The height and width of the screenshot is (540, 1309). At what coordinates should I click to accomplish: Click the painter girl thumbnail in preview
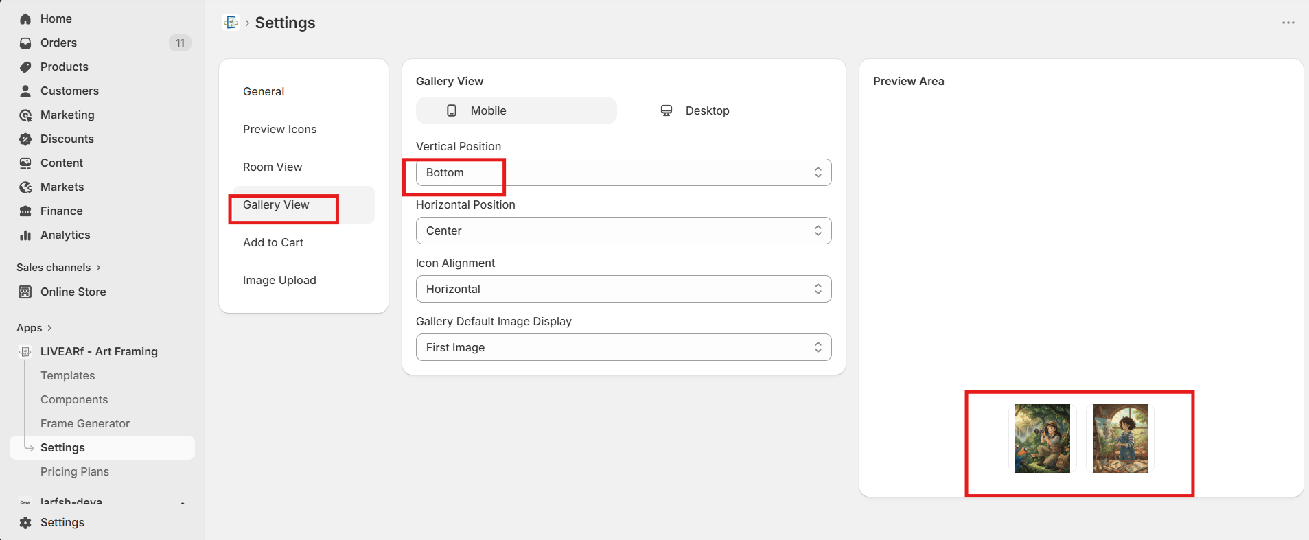[x=1120, y=438]
